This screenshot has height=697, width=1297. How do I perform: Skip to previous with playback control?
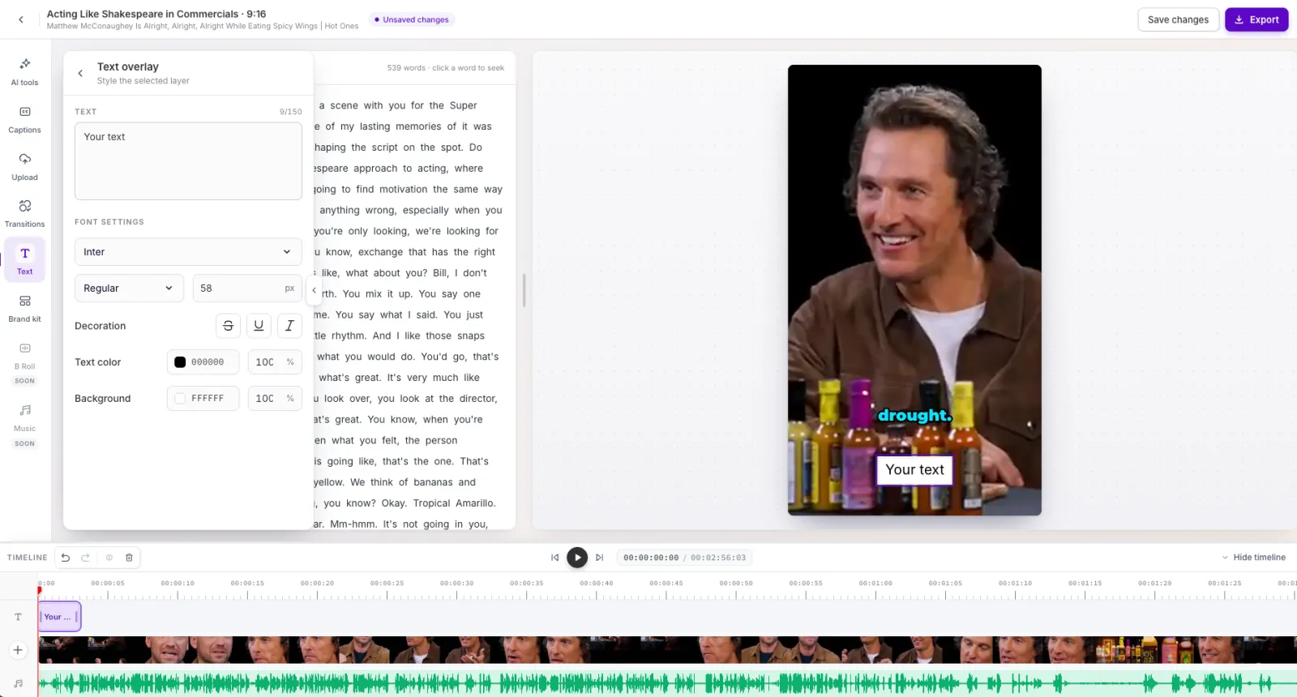click(x=554, y=558)
